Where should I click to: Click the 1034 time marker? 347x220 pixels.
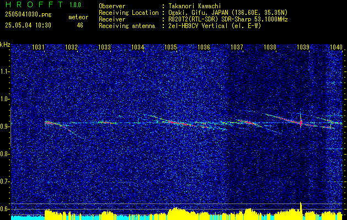137,47
